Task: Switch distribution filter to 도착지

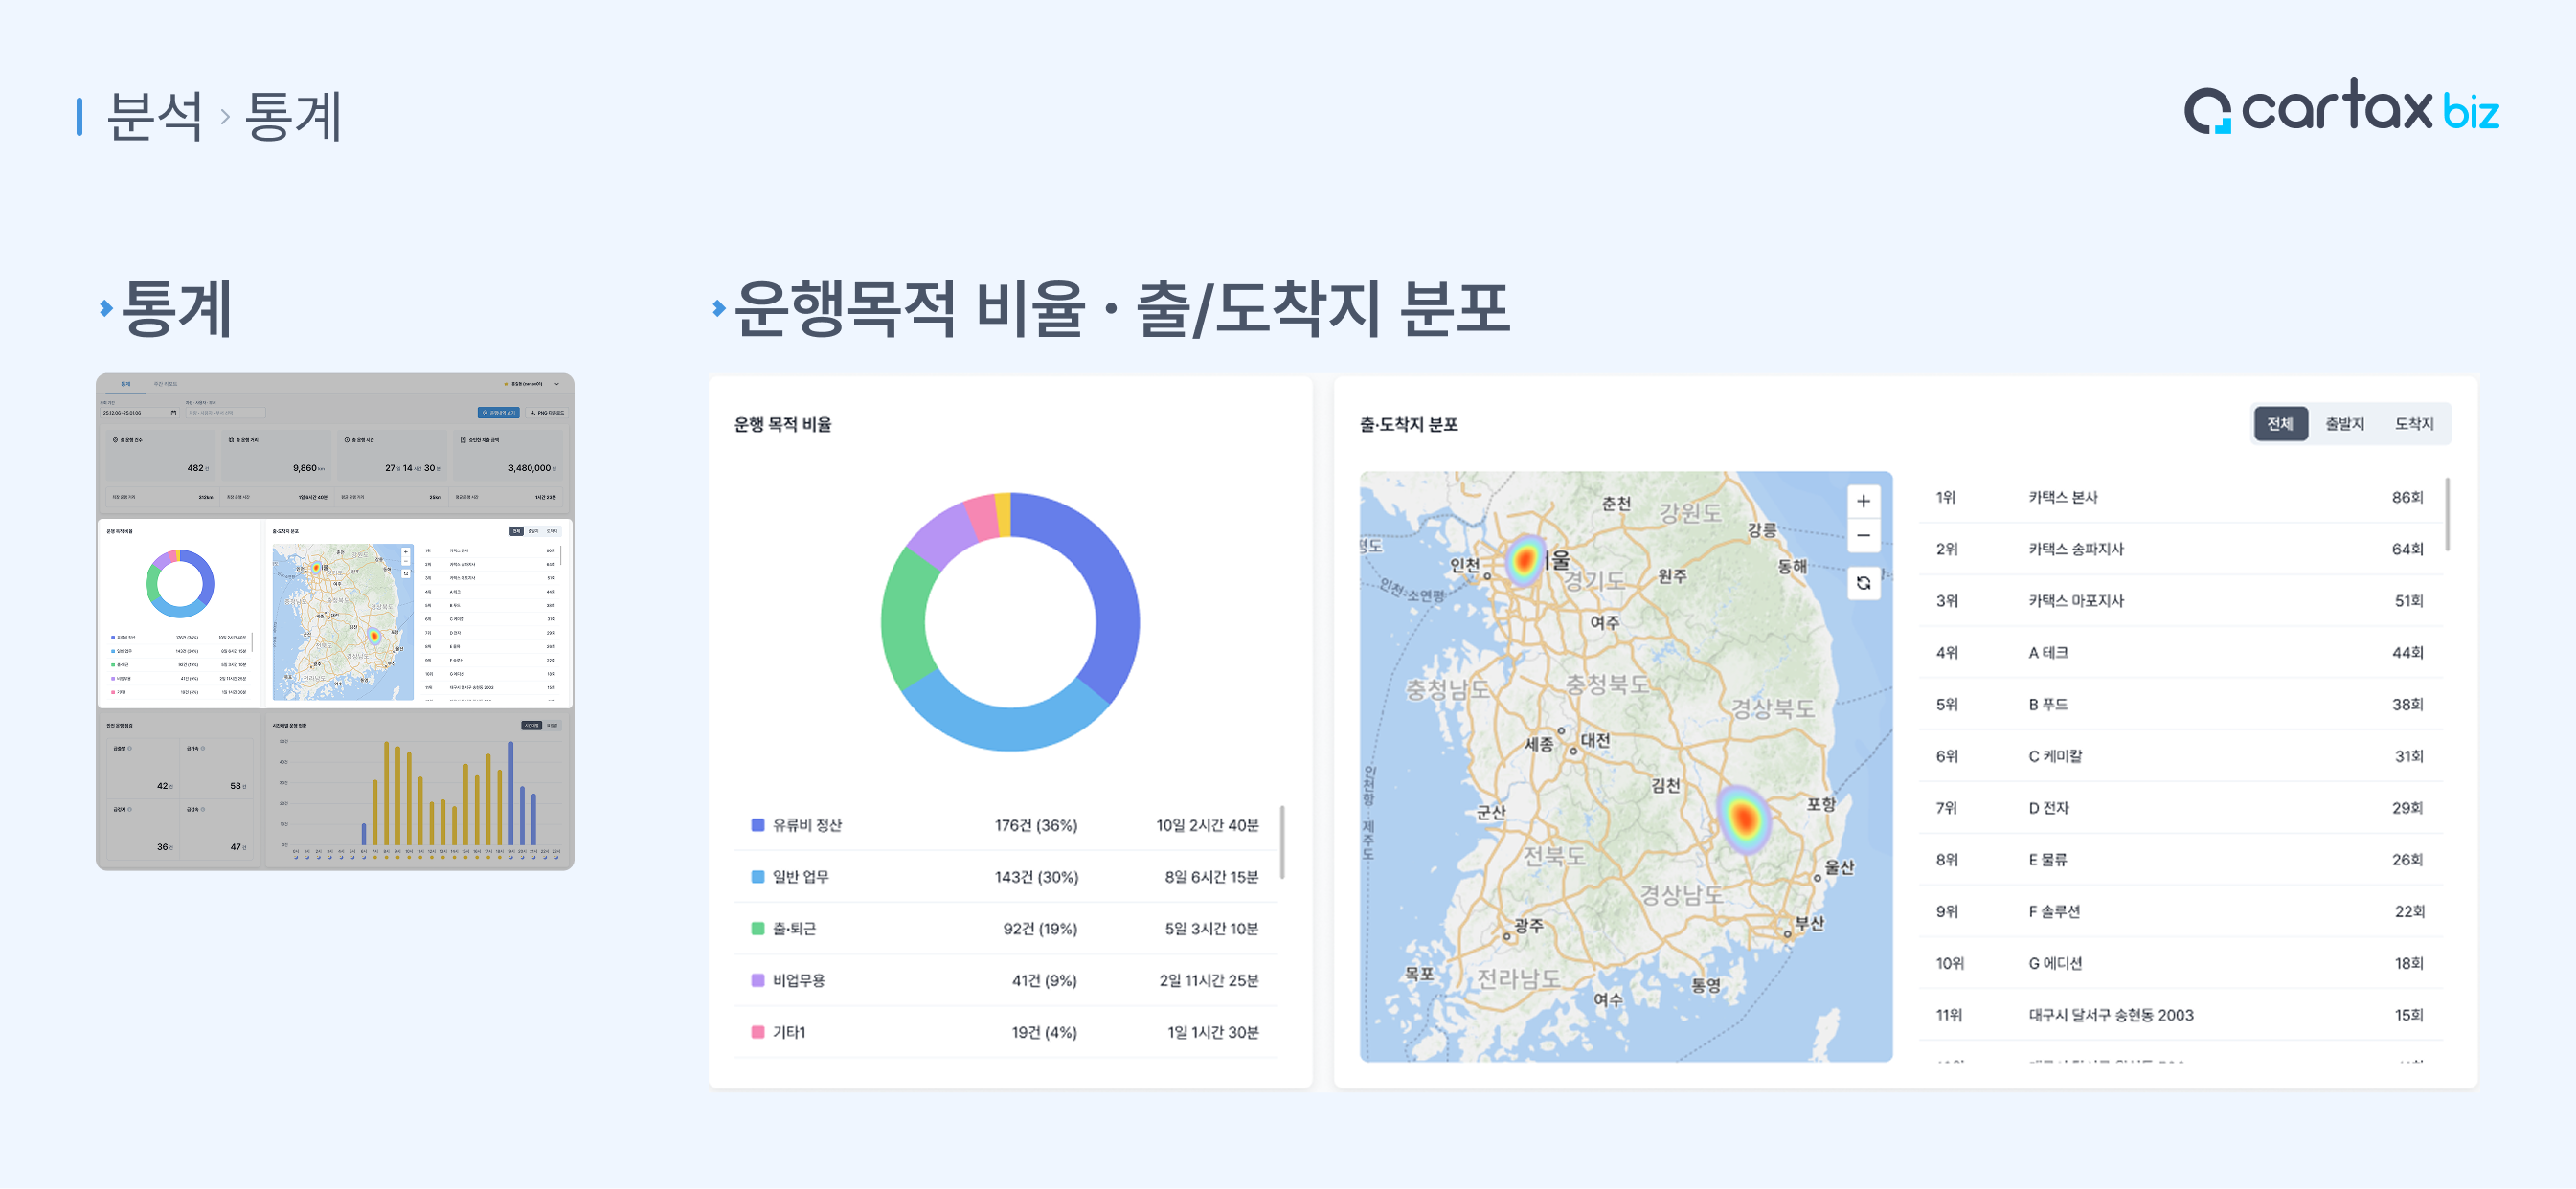Action: (2413, 424)
